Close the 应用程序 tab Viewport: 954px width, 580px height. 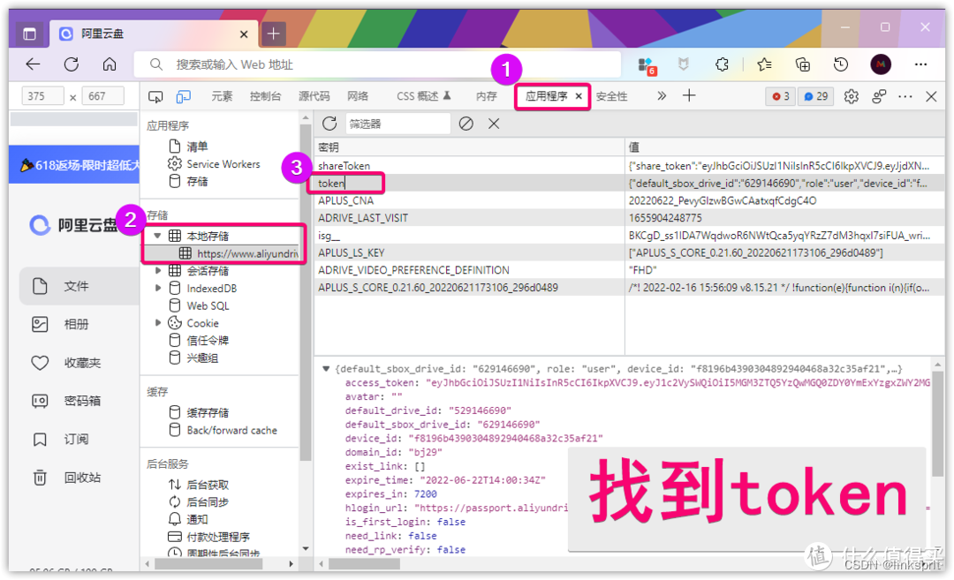(x=579, y=96)
